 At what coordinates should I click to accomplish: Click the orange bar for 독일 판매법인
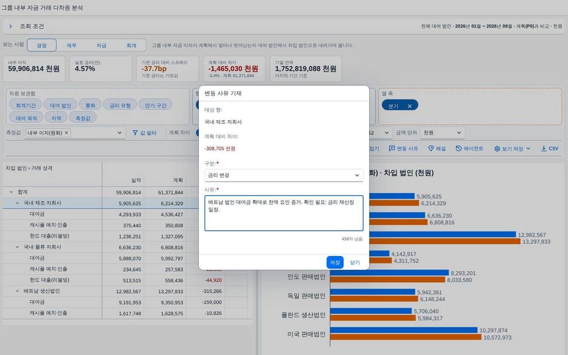[374, 299]
